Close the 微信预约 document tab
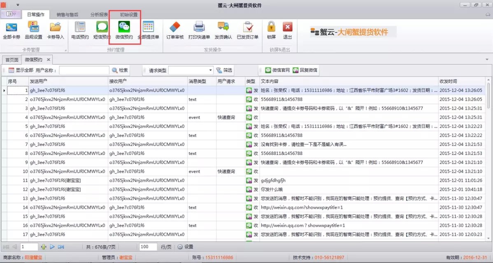This screenshot has width=493, height=263. [x=49, y=60]
